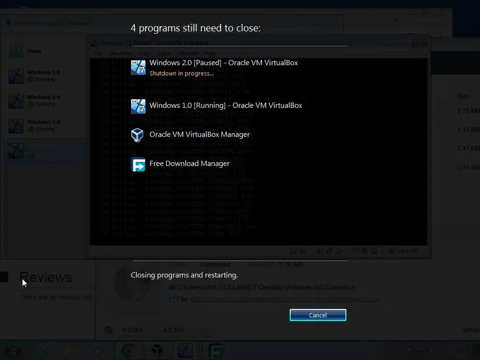Click Free Download Manager icon on taskbar
The image size is (480, 360).
(x=216, y=351)
